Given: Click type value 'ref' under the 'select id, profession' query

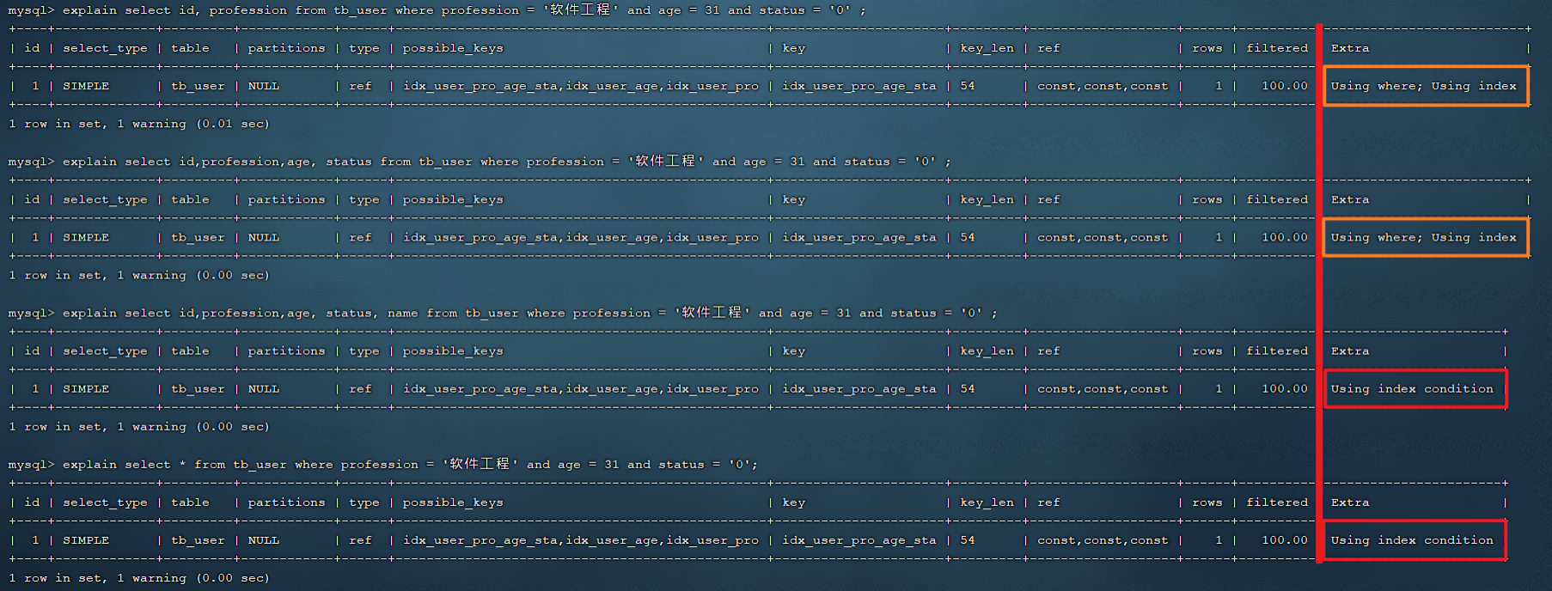Looking at the screenshot, I should 360,86.
